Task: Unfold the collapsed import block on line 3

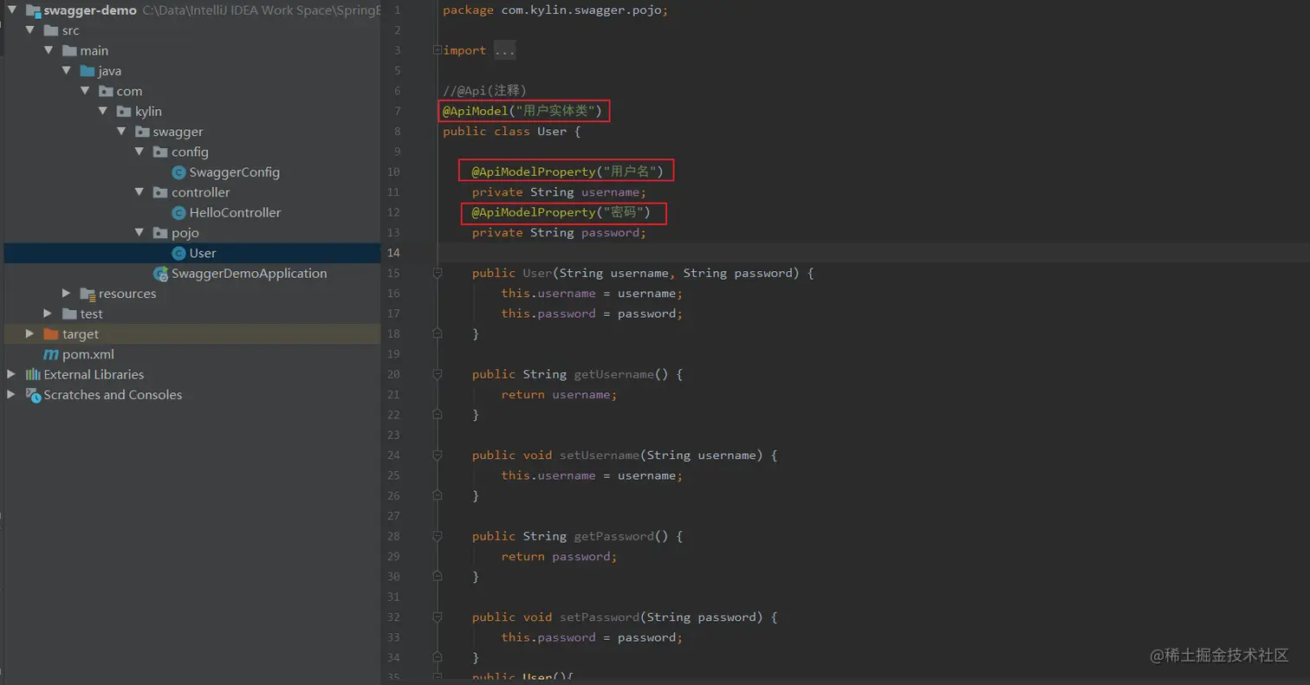Action: [x=438, y=50]
